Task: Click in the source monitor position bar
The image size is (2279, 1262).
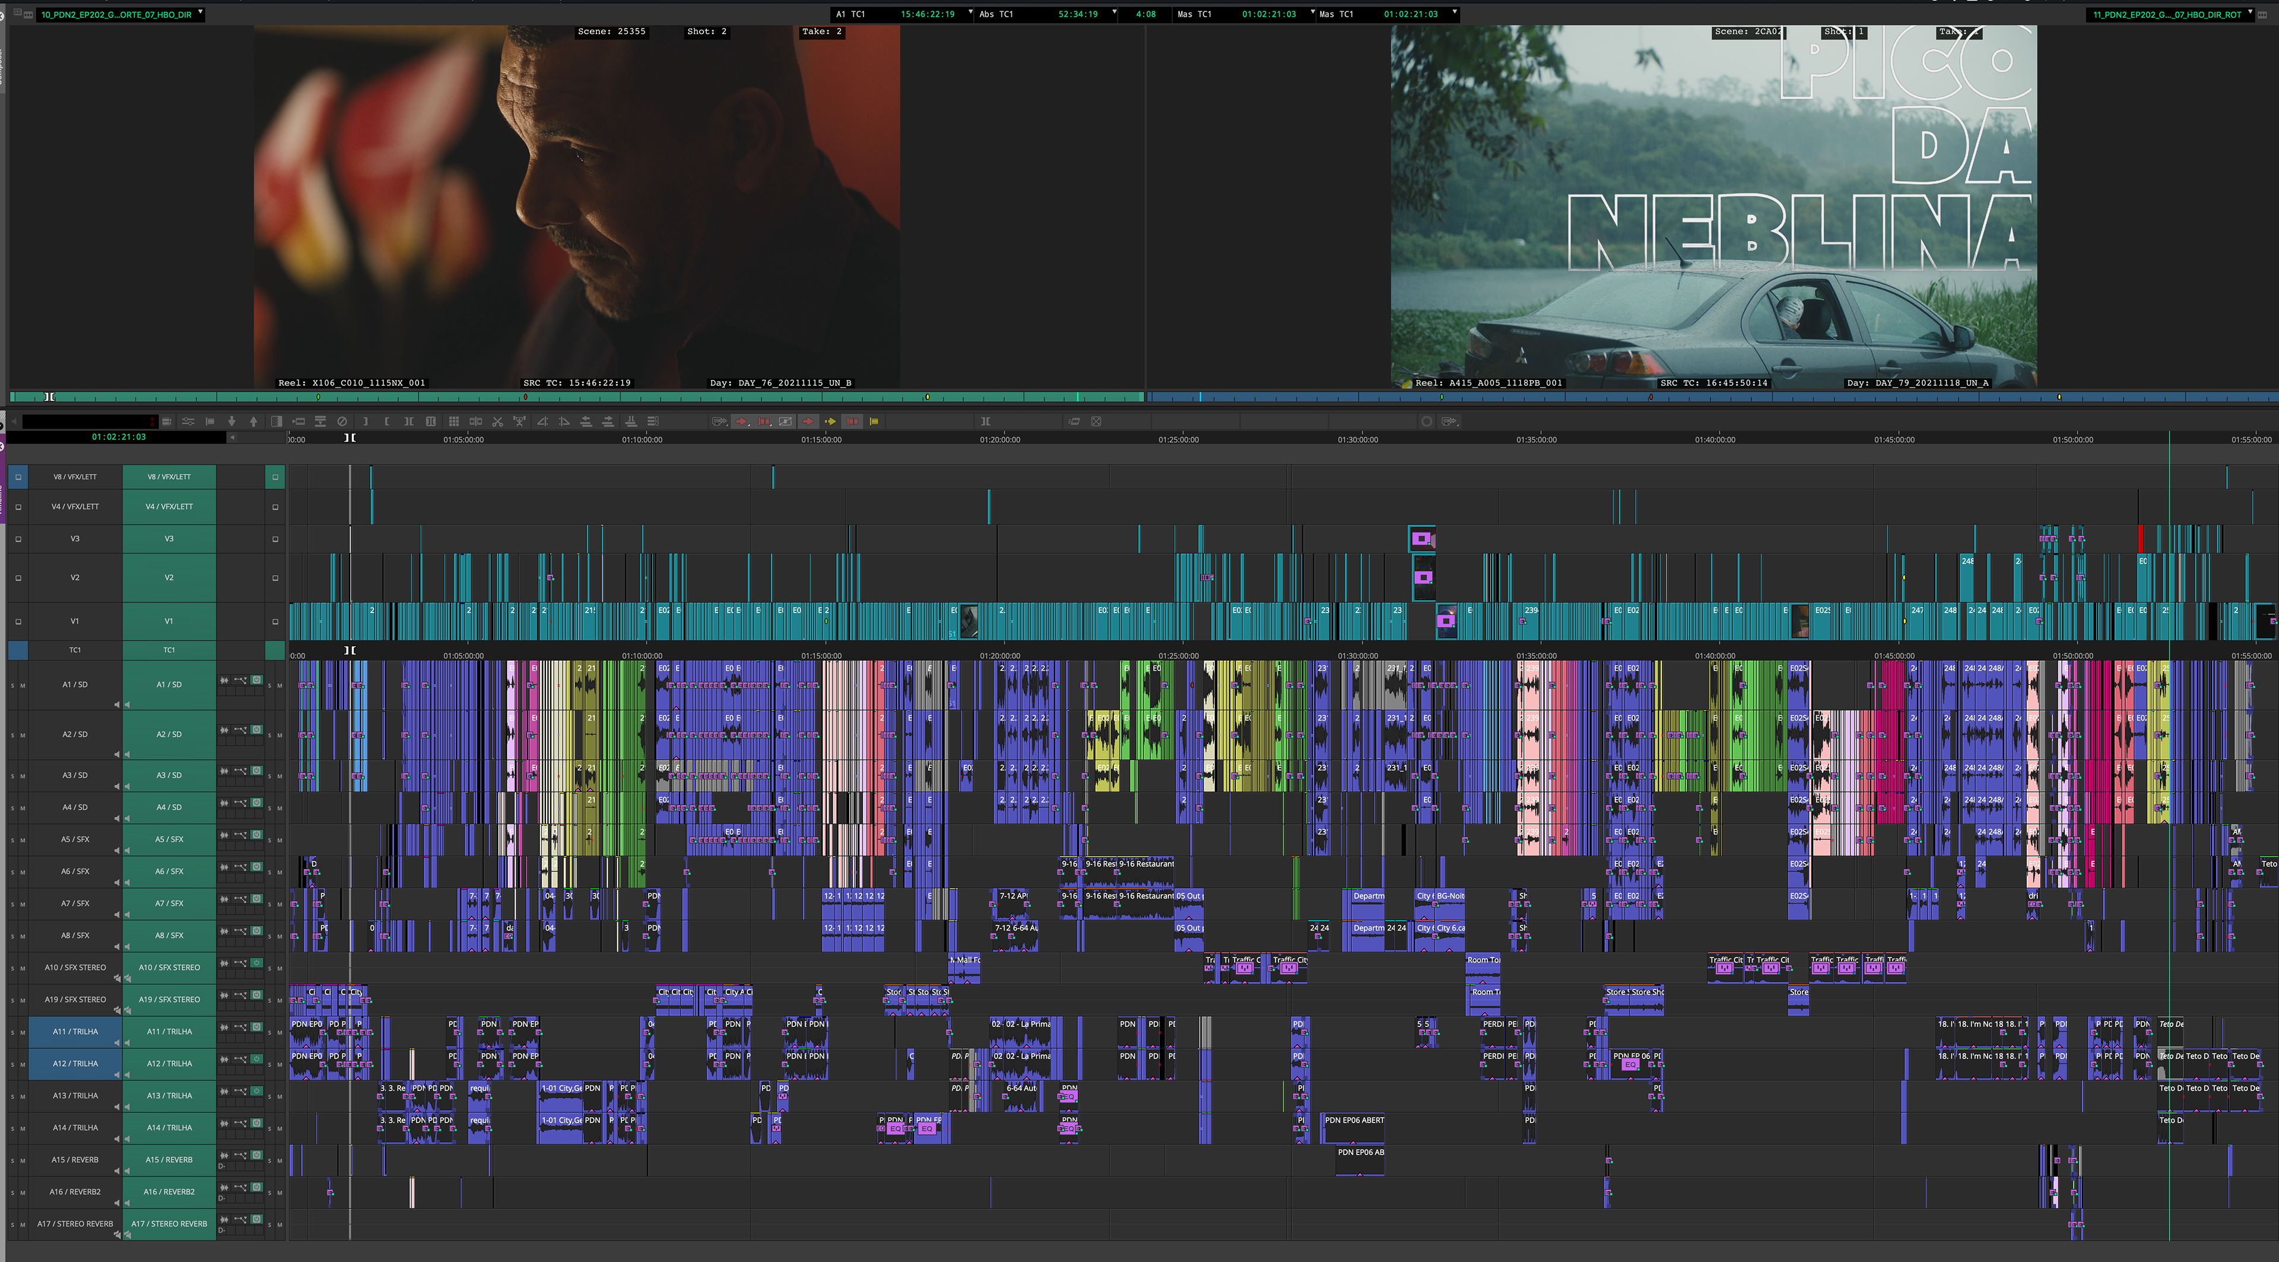Action: [576, 397]
